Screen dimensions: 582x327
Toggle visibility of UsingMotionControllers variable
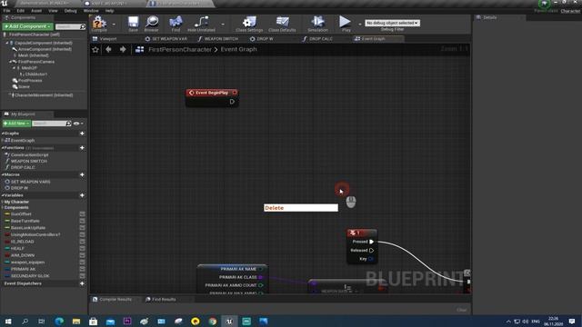click(x=83, y=234)
